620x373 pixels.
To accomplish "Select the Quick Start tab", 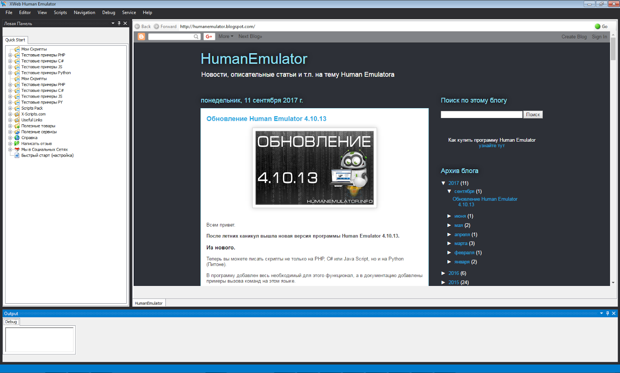I will (15, 40).
